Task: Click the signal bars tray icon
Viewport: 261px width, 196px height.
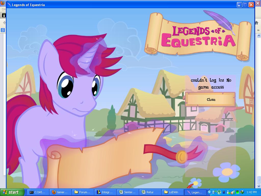Action: pos(232,192)
